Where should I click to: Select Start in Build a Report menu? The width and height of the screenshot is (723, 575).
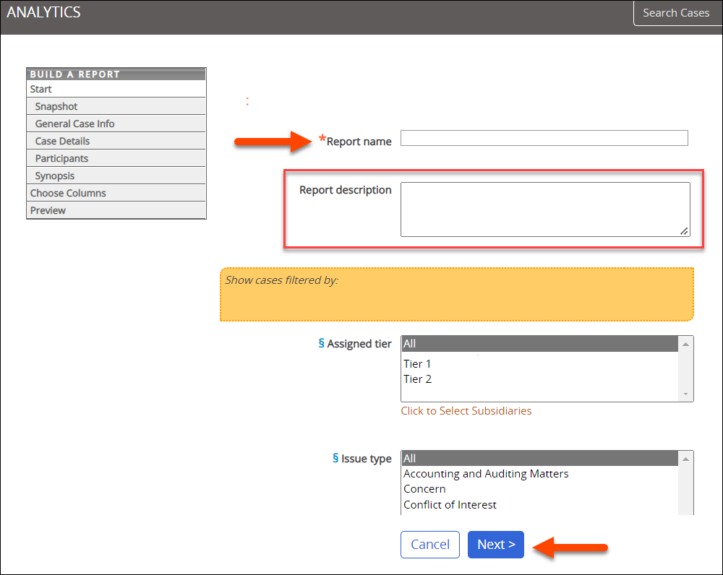tap(41, 89)
